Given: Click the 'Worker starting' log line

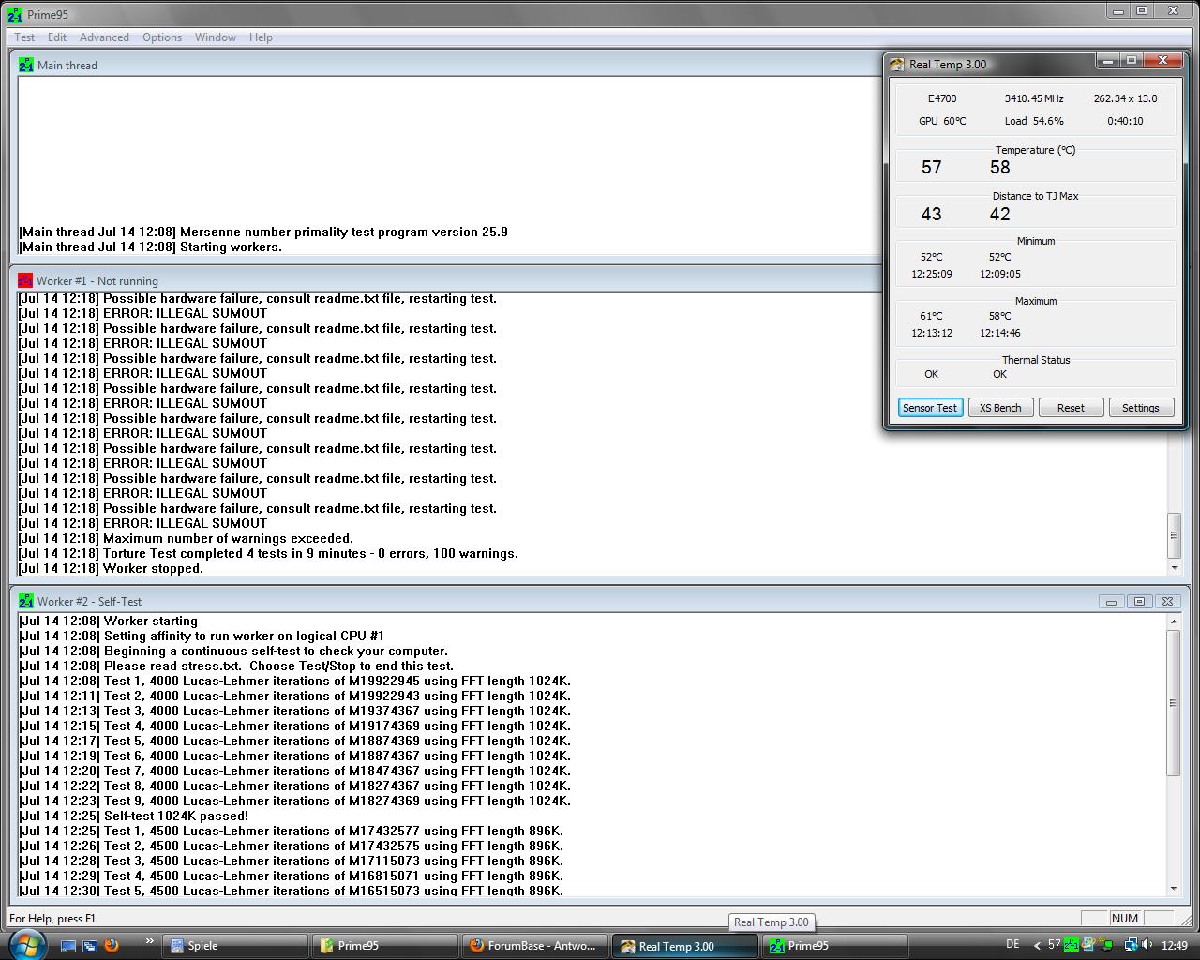Looking at the screenshot, I should [x=108, y=621].
